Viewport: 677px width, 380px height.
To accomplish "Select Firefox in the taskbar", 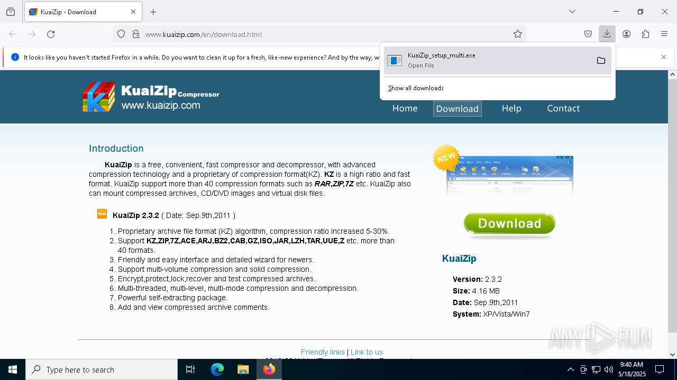I will pos(269,369).
